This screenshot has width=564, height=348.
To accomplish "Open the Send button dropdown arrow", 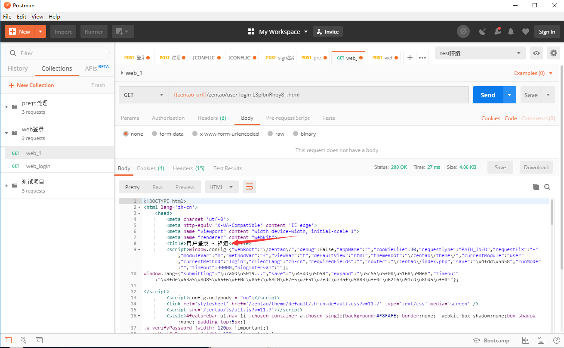I will coord(509,95).
